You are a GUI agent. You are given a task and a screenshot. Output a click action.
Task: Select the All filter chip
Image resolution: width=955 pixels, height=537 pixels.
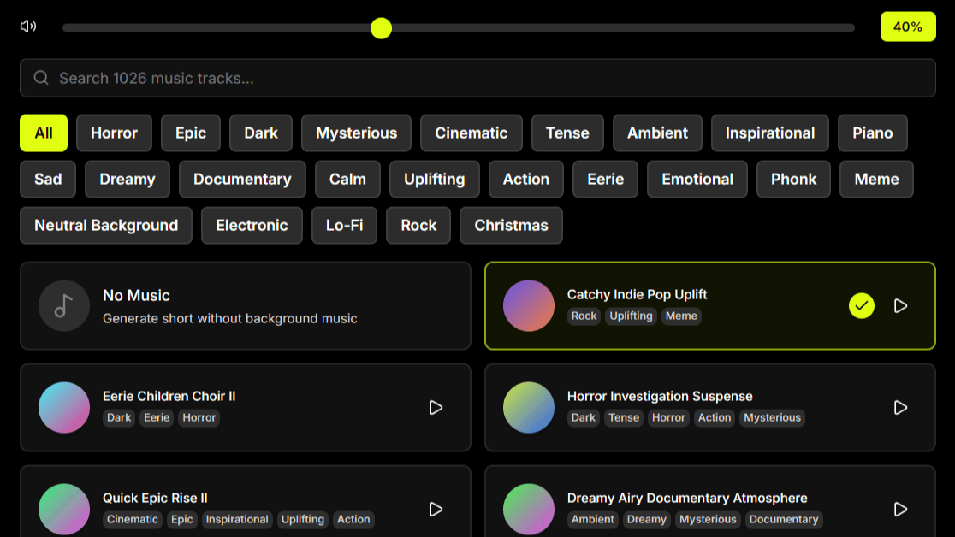(x=43, y=133)
